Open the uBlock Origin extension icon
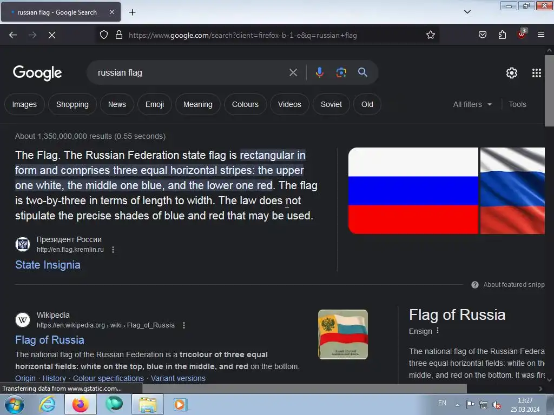The image size is (554, 415). point(522,34)
